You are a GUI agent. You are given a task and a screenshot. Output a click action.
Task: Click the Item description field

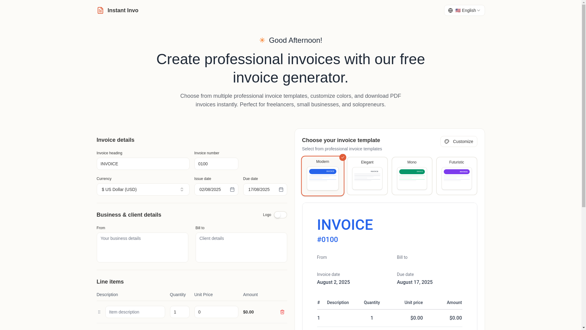pyautogui.click(x=135, y=312)
